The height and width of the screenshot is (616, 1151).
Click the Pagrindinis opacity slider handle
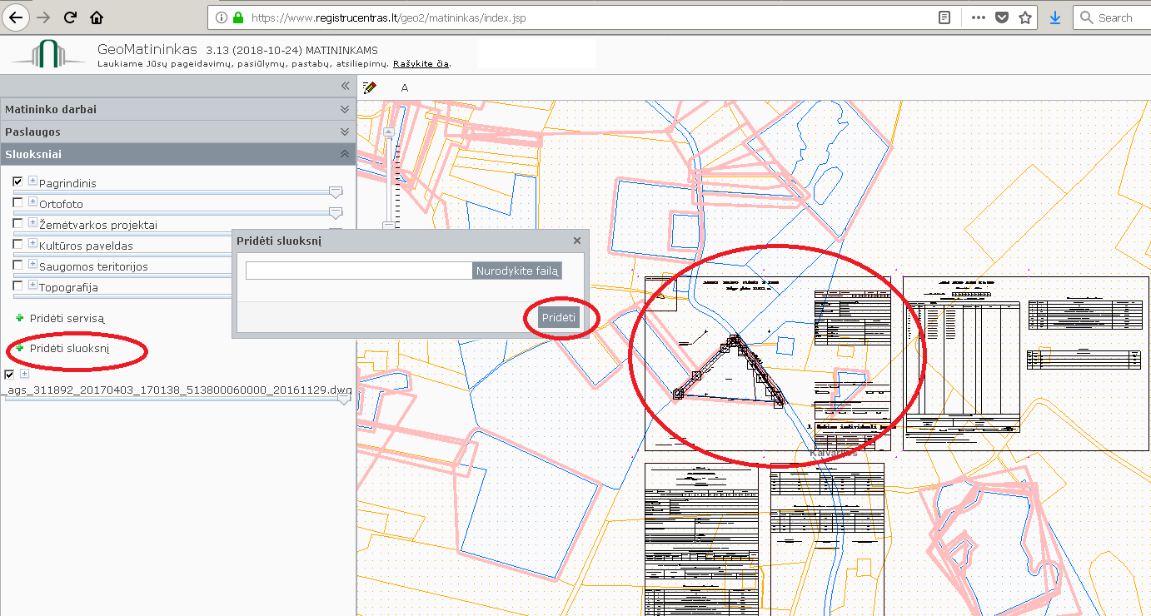point(336,191)
